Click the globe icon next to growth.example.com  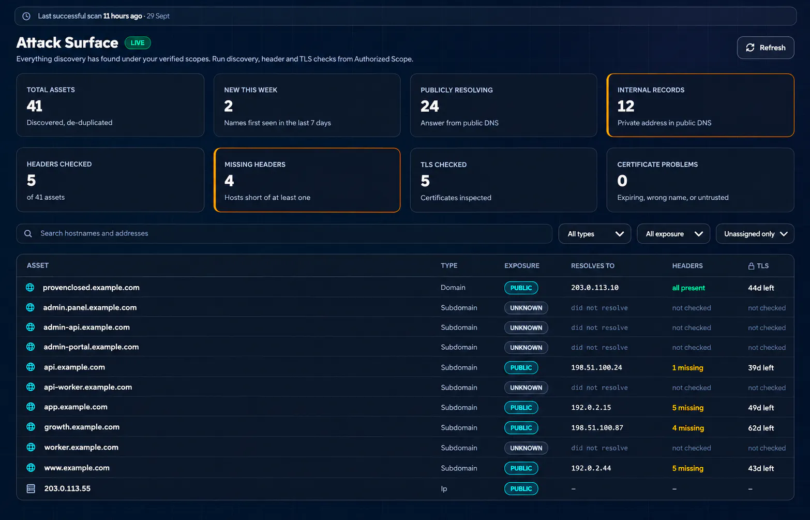coord(31,427)
